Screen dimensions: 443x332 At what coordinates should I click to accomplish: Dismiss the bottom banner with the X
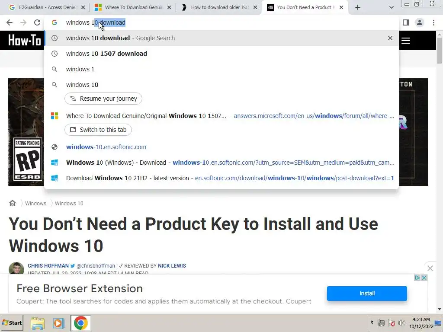pos(430,268)
